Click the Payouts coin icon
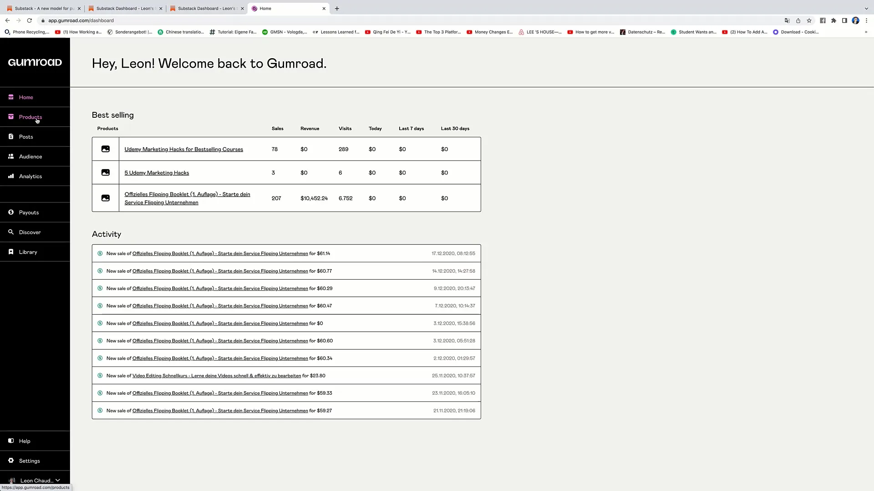 point(11,212)
